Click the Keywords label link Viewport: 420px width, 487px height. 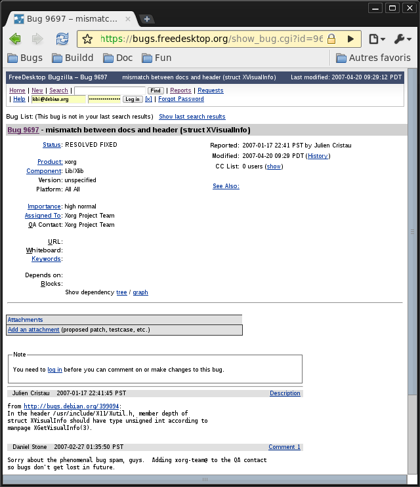coord(46,259)
